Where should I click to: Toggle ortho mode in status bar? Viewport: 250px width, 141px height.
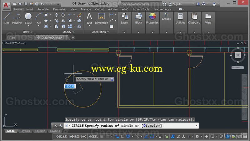click(122, 136)
